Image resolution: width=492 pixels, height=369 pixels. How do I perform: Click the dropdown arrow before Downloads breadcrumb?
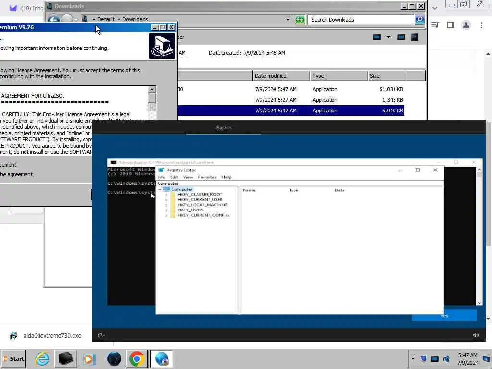[119, 19]
